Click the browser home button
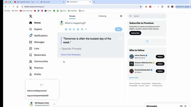This screenshot has height=107, width=191. (17, 7)
